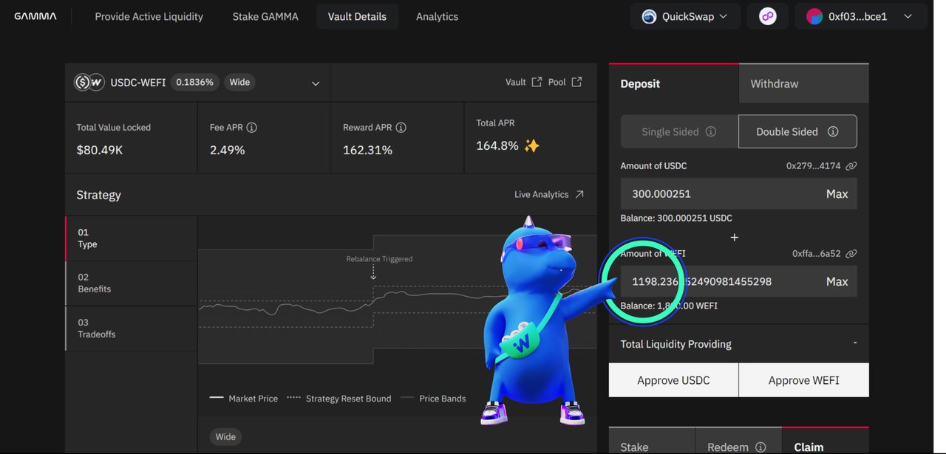Image resolution: width=946 pixels, height=454 pixels.
Task: Click Polygon network icon button
Action: point(768,16)
